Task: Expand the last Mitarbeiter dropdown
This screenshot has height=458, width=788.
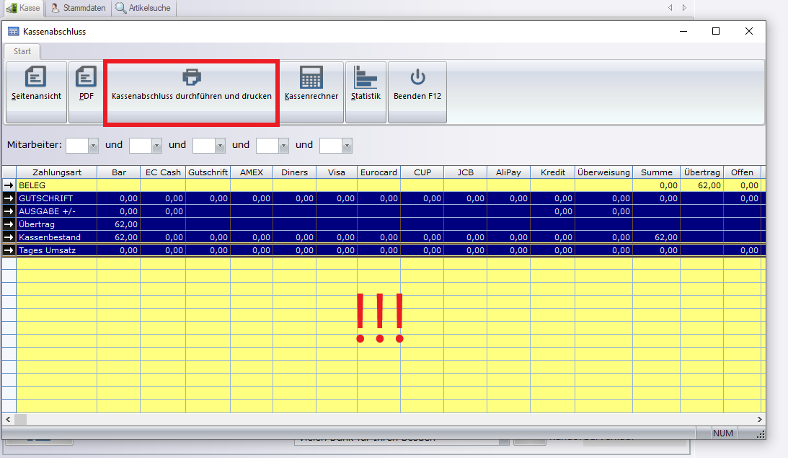Action: (x=347, y=146)
